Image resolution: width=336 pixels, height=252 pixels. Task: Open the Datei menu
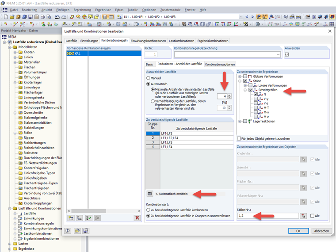14,10
